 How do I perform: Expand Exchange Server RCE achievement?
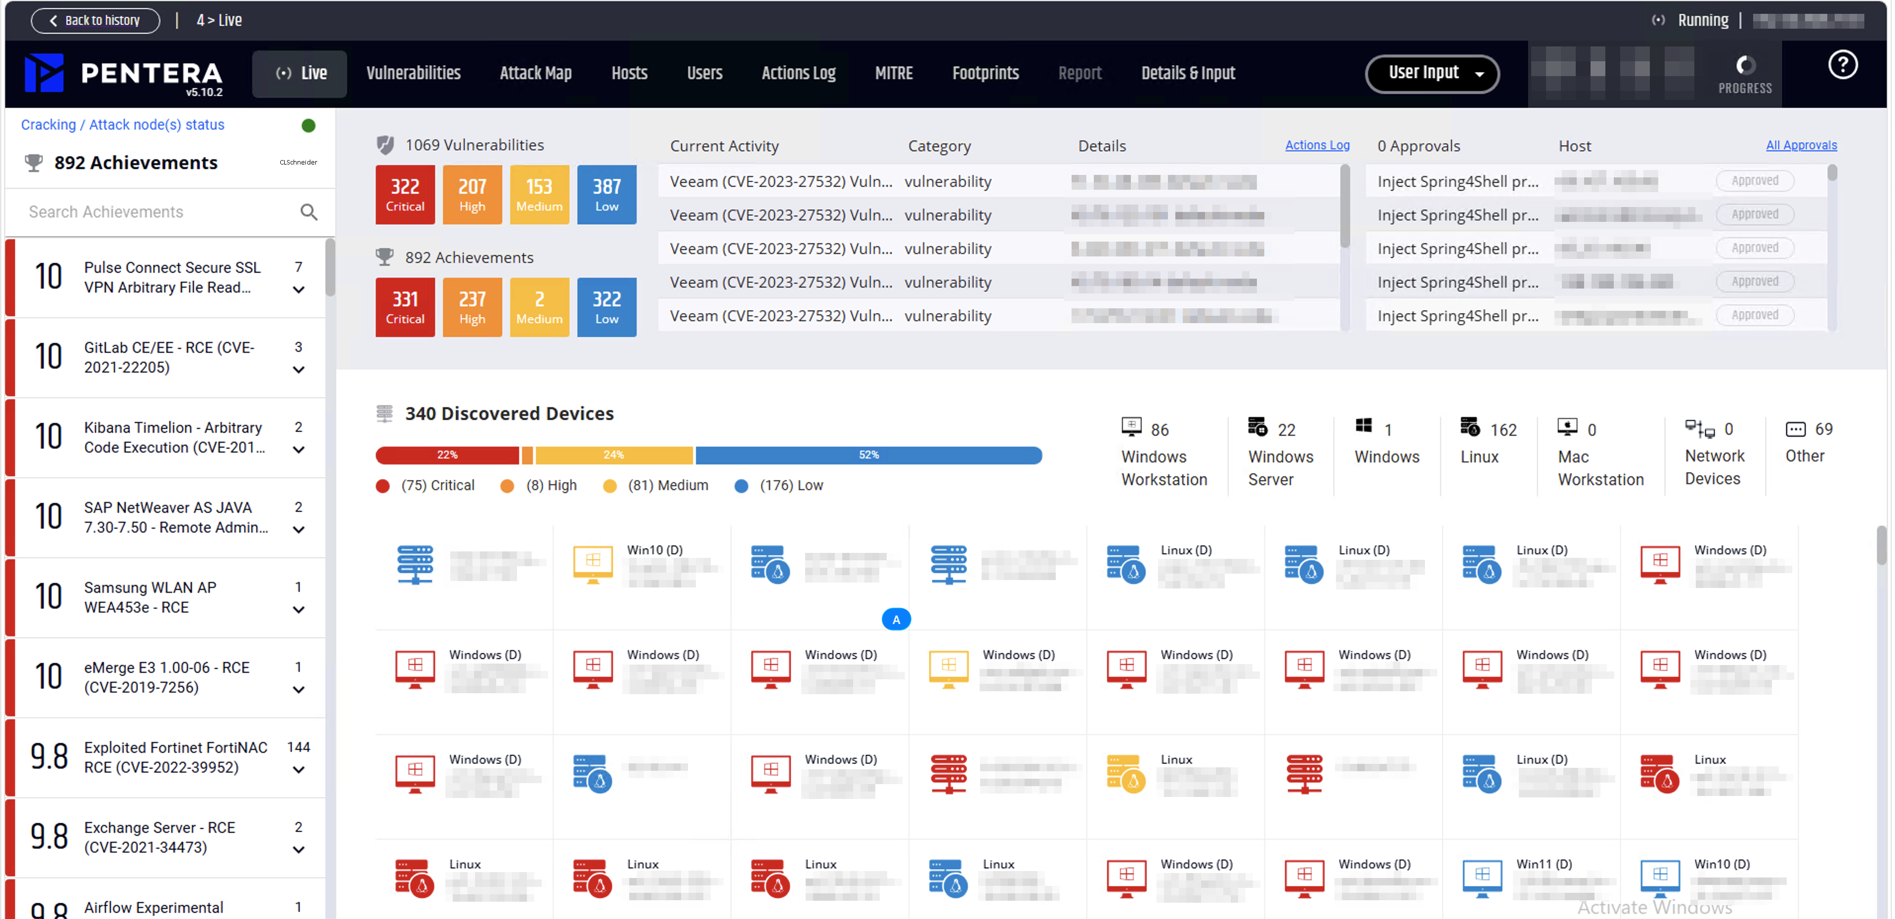pyautogui.click(x=299, y=851)
